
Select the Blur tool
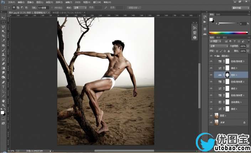[3, 73]
